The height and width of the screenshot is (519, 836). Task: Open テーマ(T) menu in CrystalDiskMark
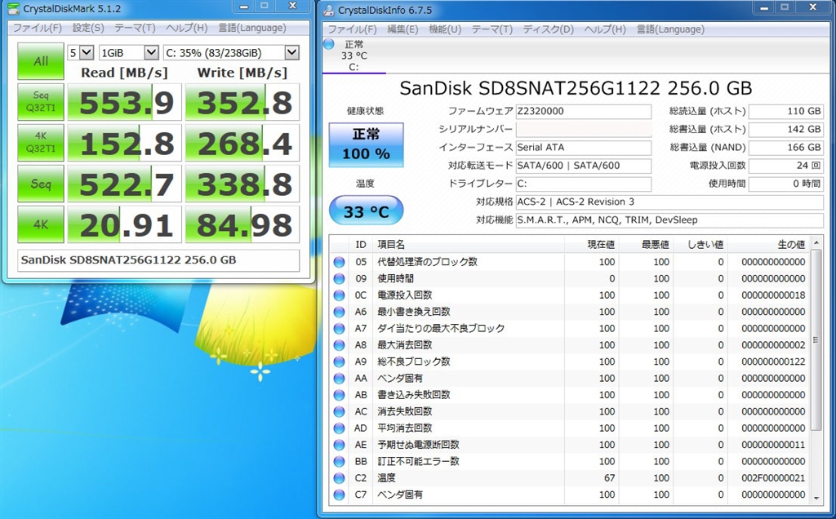coord(135,28)
